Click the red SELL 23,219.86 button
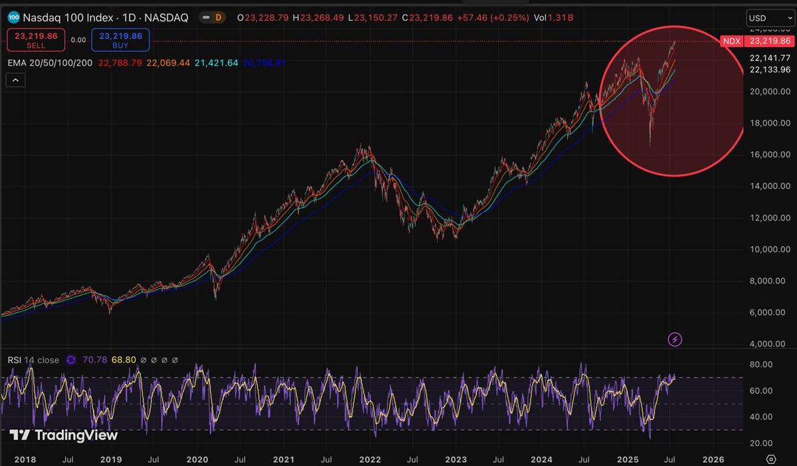Image resolution: width=797 pixels, height=466 pixels. [37, 39]
